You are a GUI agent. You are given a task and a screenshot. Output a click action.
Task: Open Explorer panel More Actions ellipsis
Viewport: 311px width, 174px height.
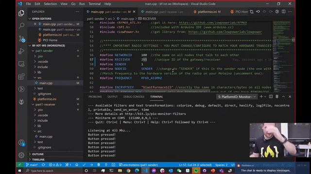77,12
